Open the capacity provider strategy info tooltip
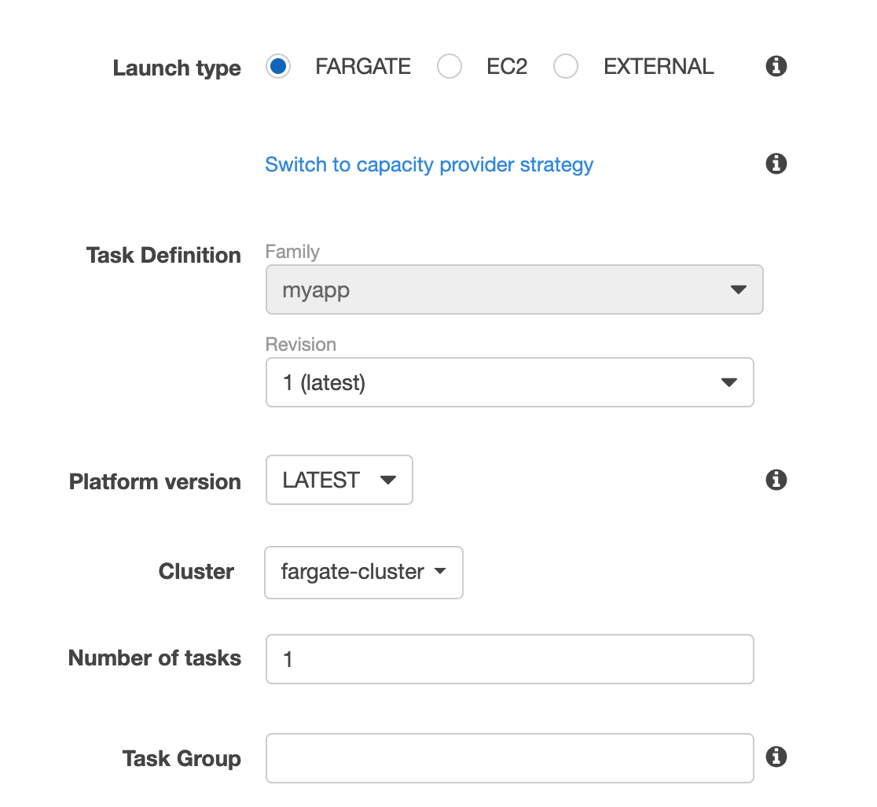Screen dimensions: 877x807 [x=776, y=164]
